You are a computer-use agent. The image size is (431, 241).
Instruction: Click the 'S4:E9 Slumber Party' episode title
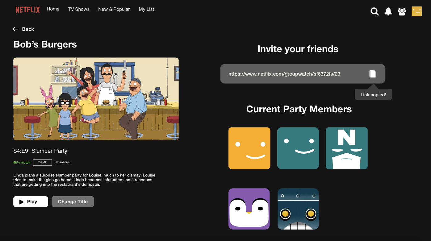40,151
